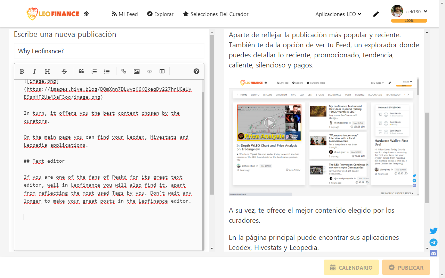
Task: Insert an image with the picture icon
Action: pos(137,71)
